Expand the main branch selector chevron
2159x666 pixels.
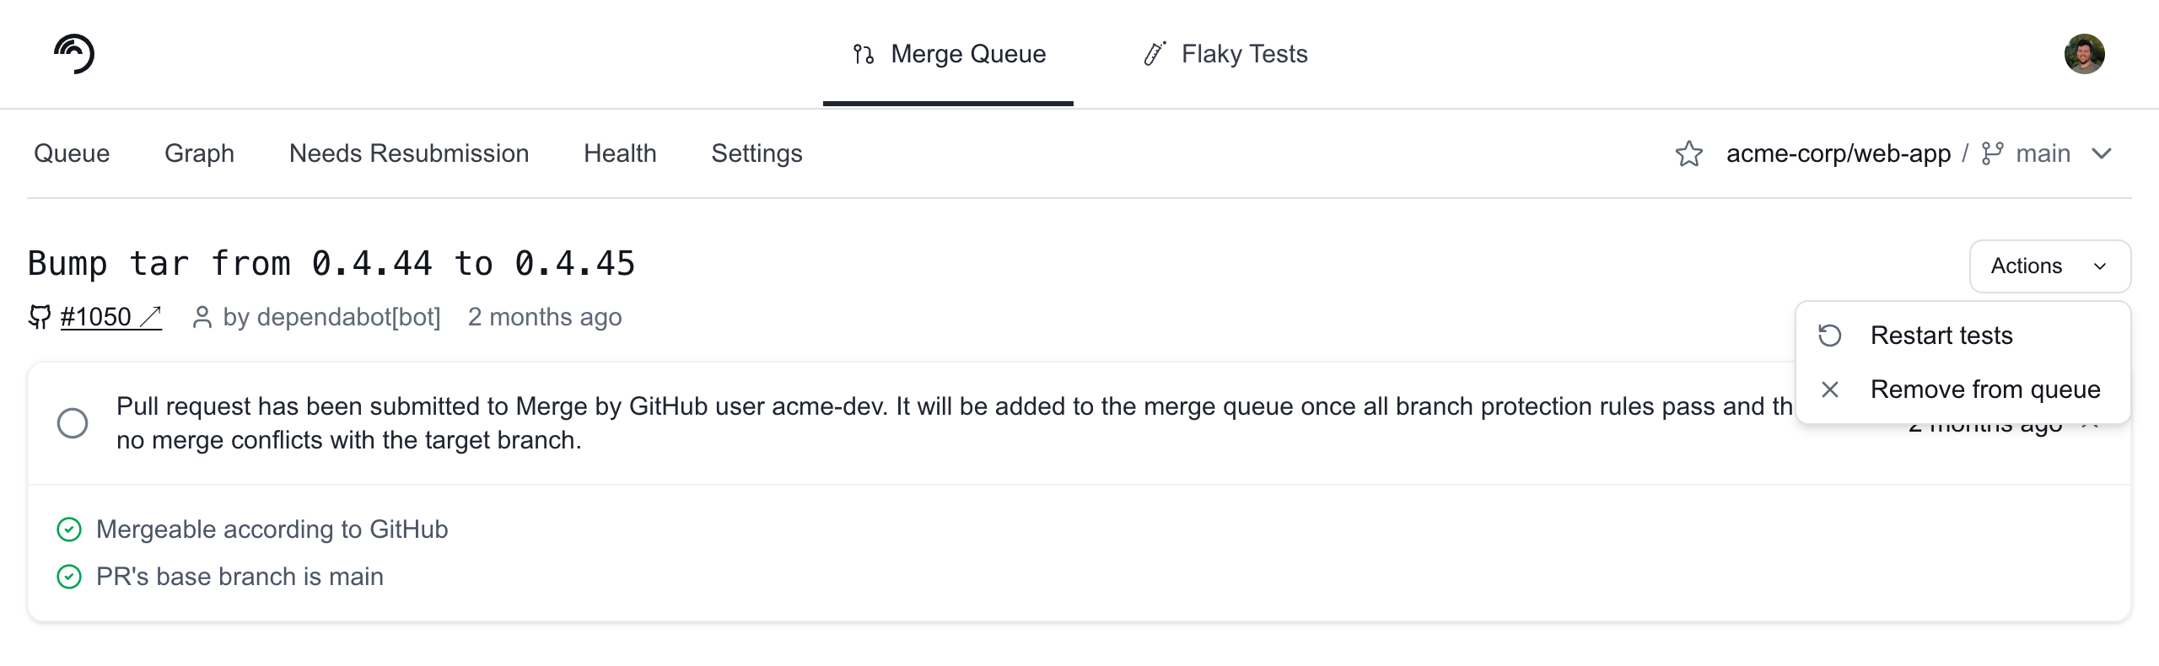2102,153
